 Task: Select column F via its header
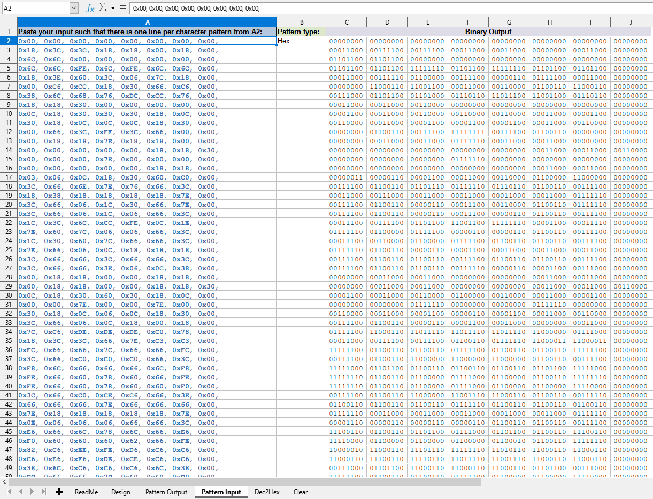(x=468, y=22)
